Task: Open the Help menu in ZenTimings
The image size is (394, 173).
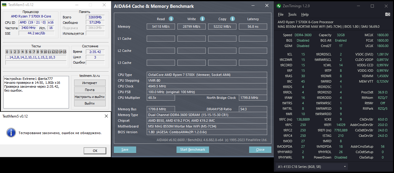Action: click(x=305, y=14)
